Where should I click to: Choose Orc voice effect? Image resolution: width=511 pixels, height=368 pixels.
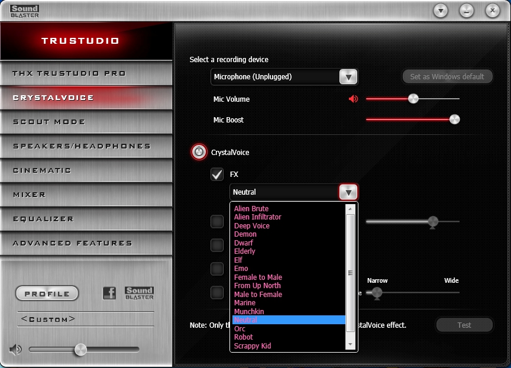[240, 329]
